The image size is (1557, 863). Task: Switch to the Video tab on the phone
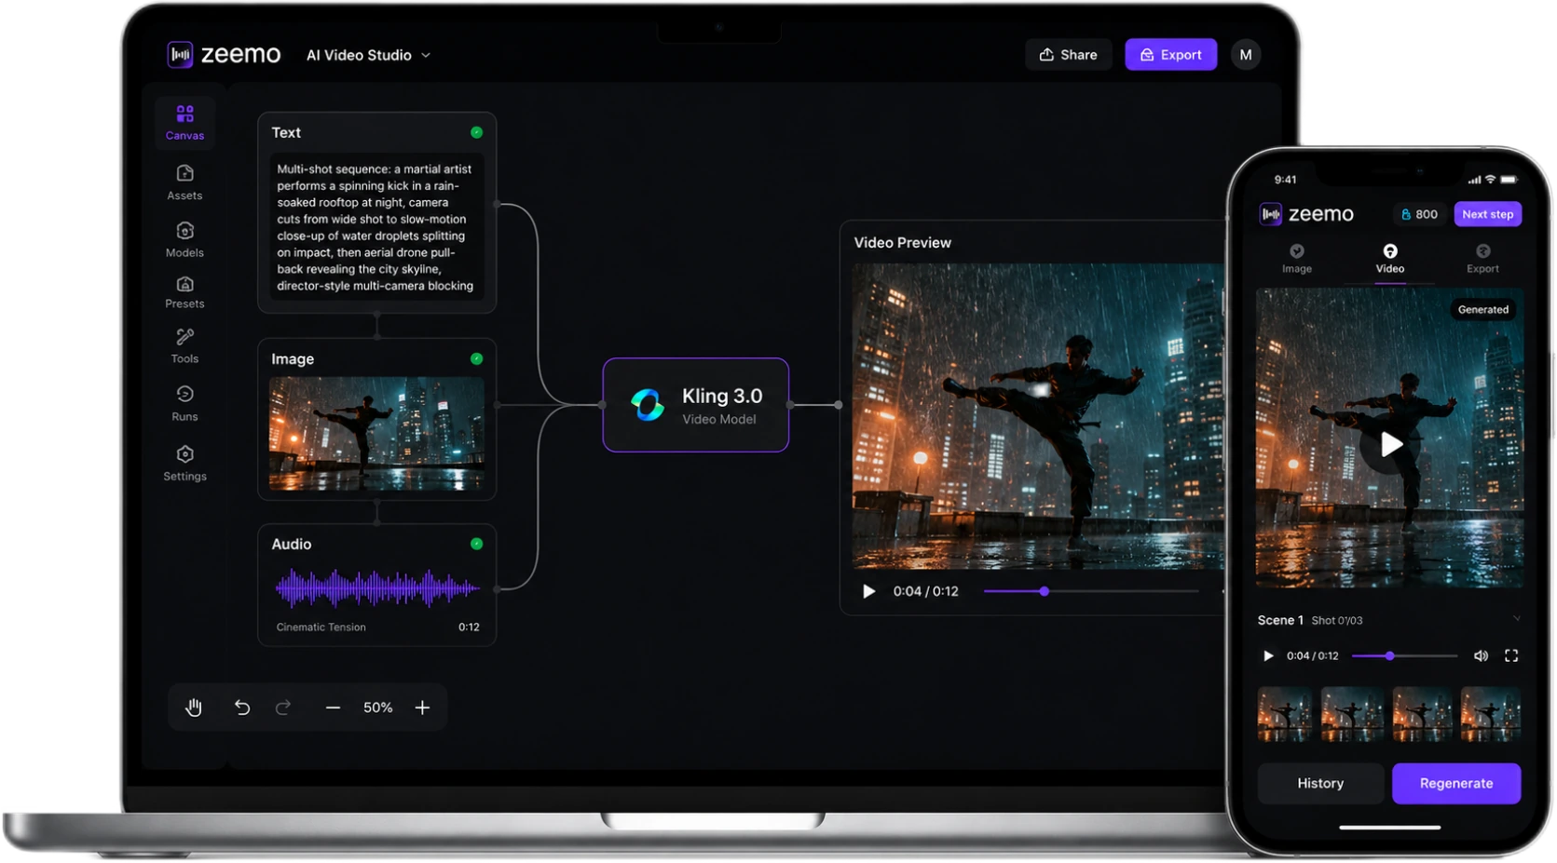point(1390,259)
